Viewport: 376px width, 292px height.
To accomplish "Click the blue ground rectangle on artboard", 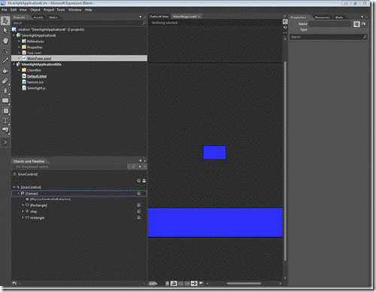I will [215, 223].
